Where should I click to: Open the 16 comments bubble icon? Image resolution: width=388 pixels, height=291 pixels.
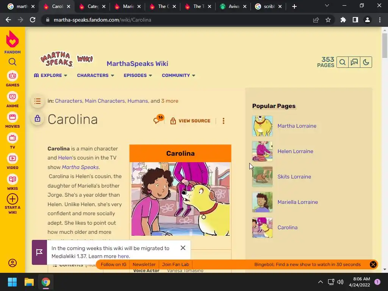(158, 119)
